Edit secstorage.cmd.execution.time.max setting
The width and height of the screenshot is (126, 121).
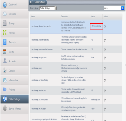(105, 50)
